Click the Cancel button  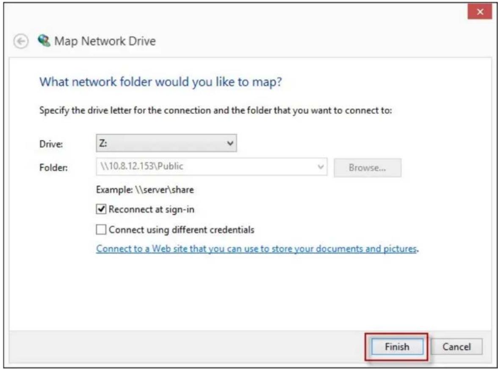point(456,347)
